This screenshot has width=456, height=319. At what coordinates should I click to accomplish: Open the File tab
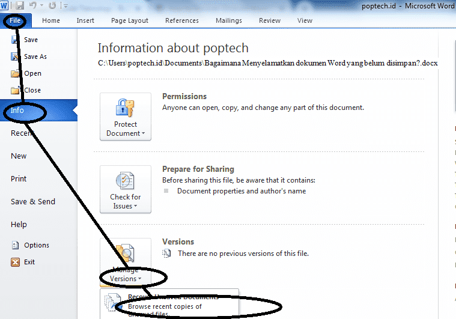tap(15, 20)
